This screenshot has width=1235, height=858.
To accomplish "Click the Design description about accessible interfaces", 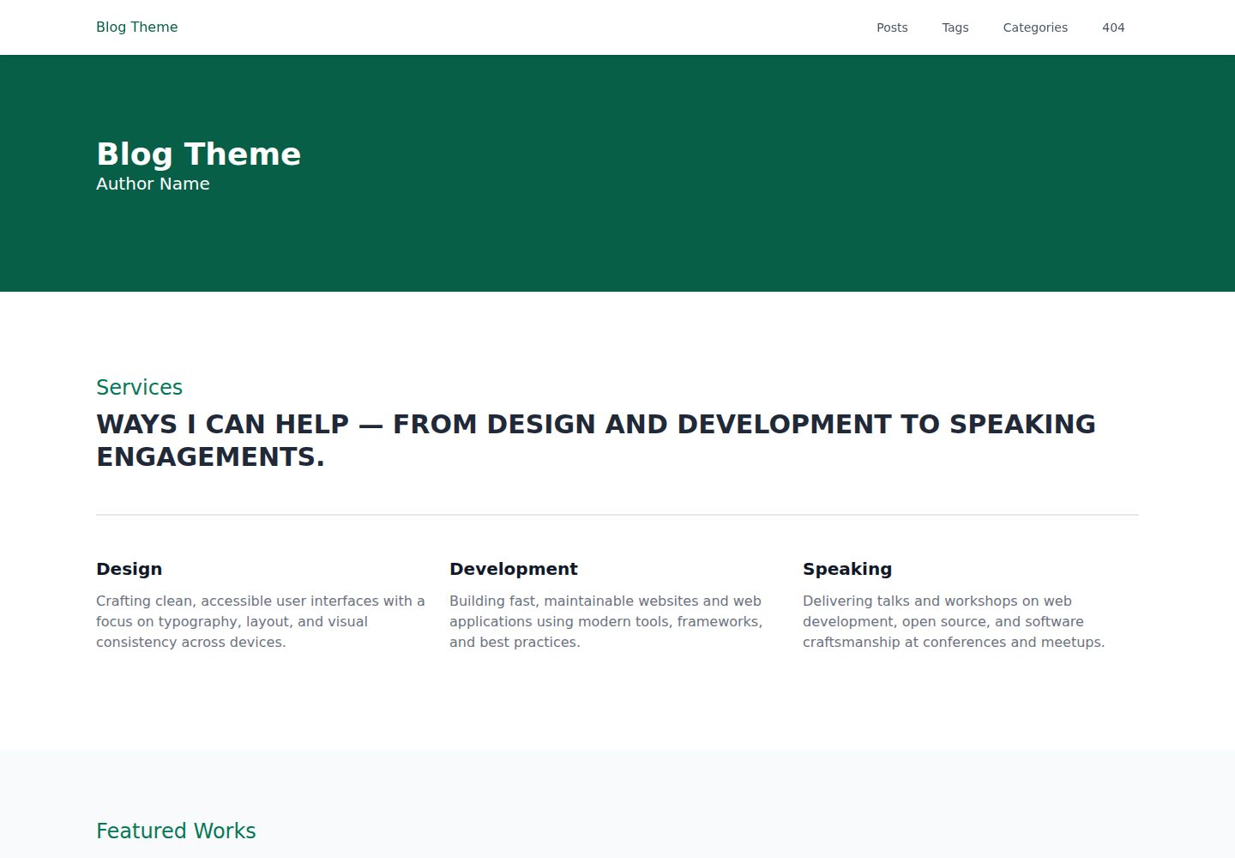I will pyautogui.click(x=261, y=621).
